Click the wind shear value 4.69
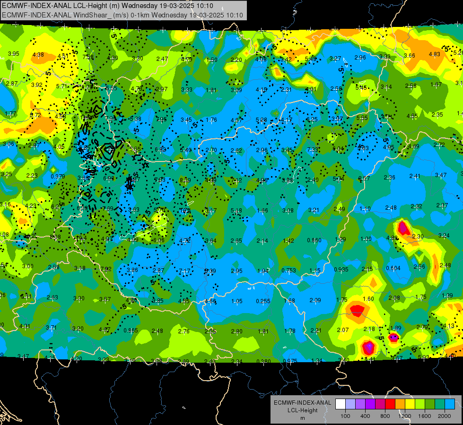Image resolution: width=463 pixels, height=425 pixels. (x=413, y=146)
